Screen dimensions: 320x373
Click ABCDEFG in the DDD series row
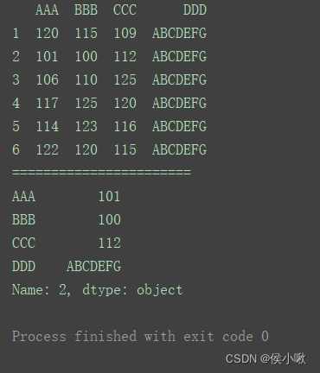(94, 266)
